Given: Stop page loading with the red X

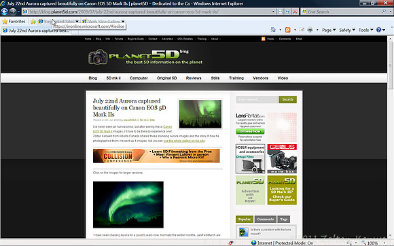Looking at the screenshot, I should coord(295,12).
